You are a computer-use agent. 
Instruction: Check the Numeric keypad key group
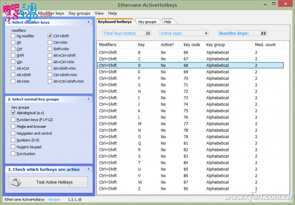[13, 147]
